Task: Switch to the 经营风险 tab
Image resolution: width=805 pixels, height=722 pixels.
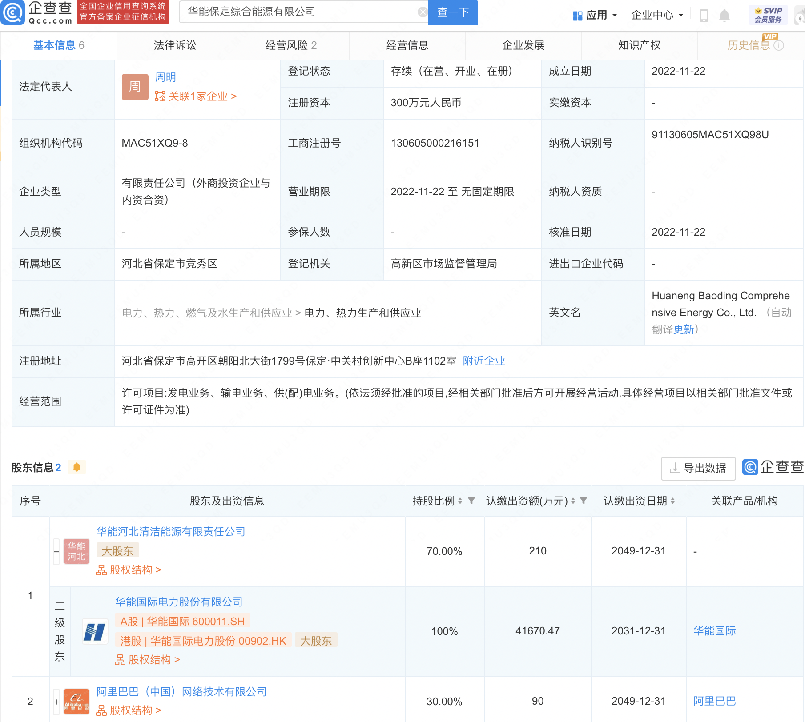Action: (291, 45)
